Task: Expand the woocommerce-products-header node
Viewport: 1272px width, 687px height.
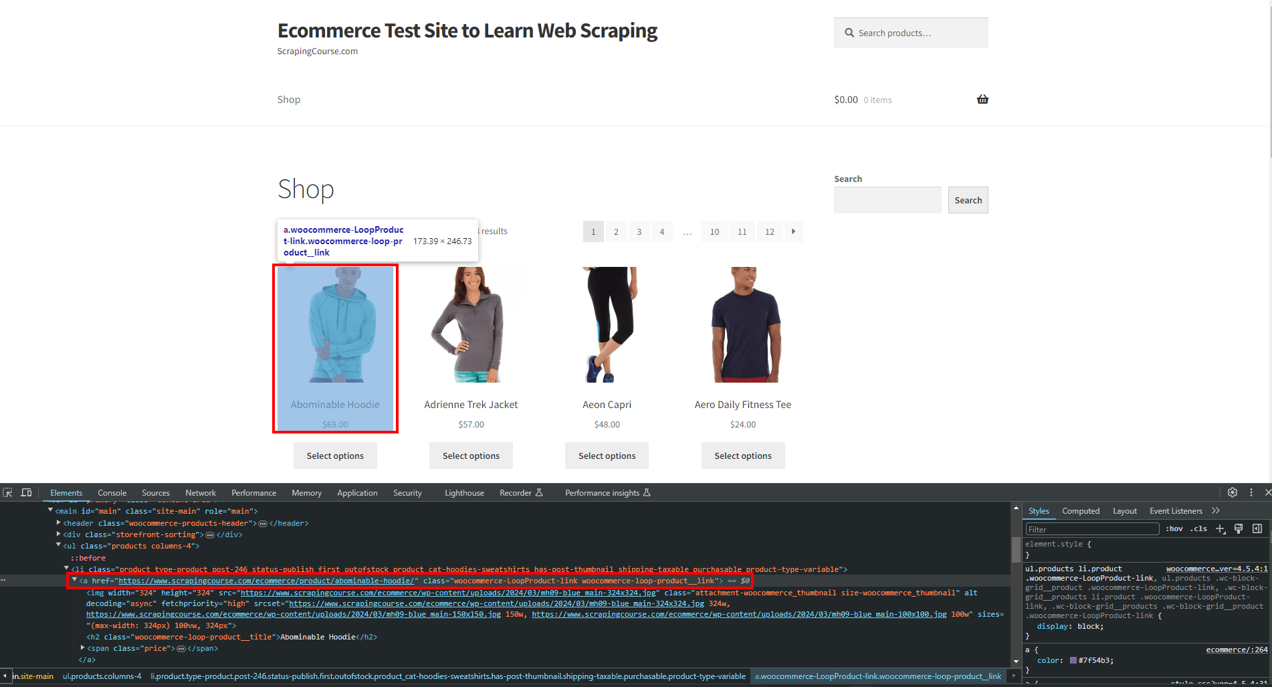Action: [x=59, y=522]
